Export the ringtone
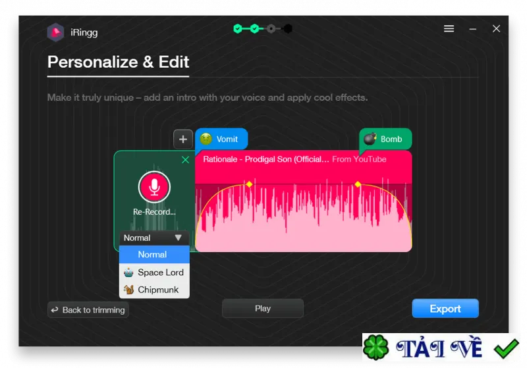Screen dimensions: 527x368 point(445,308)
